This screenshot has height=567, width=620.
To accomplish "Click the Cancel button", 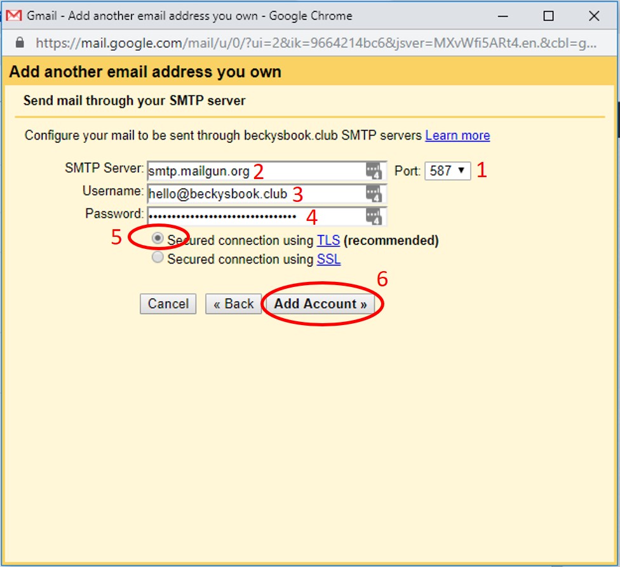I will pos(168,304).
